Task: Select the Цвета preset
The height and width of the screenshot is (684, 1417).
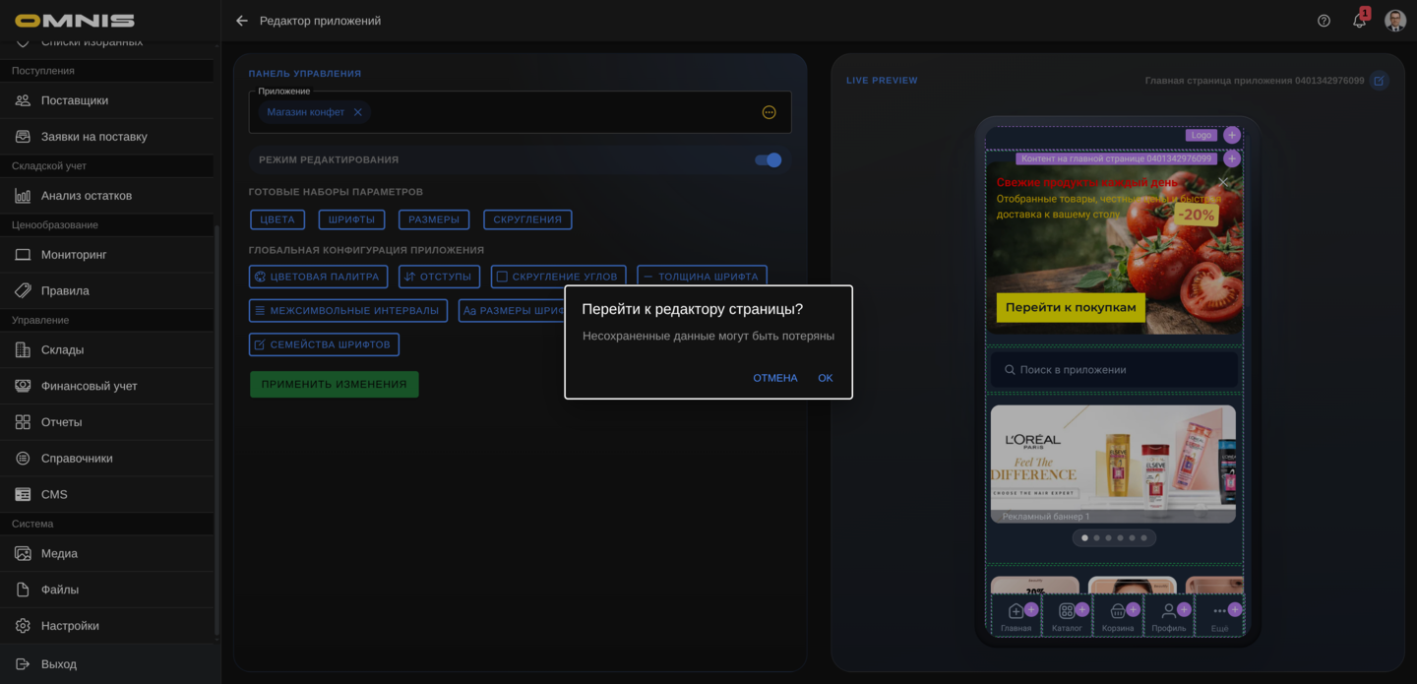Action: pos(277,219)
